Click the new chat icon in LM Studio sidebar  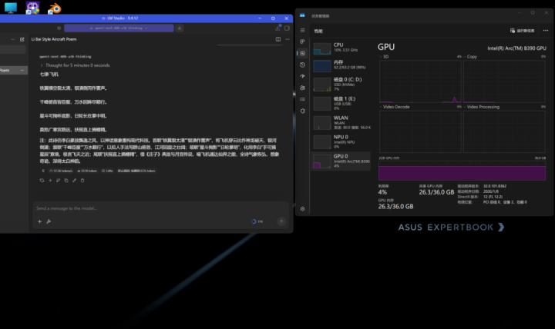click(x=22, y=38)
